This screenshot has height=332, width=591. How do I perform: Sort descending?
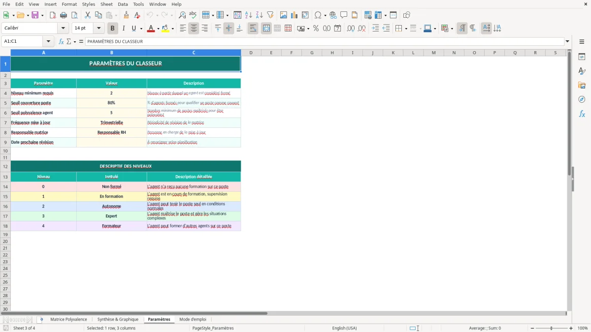point(259,15)
